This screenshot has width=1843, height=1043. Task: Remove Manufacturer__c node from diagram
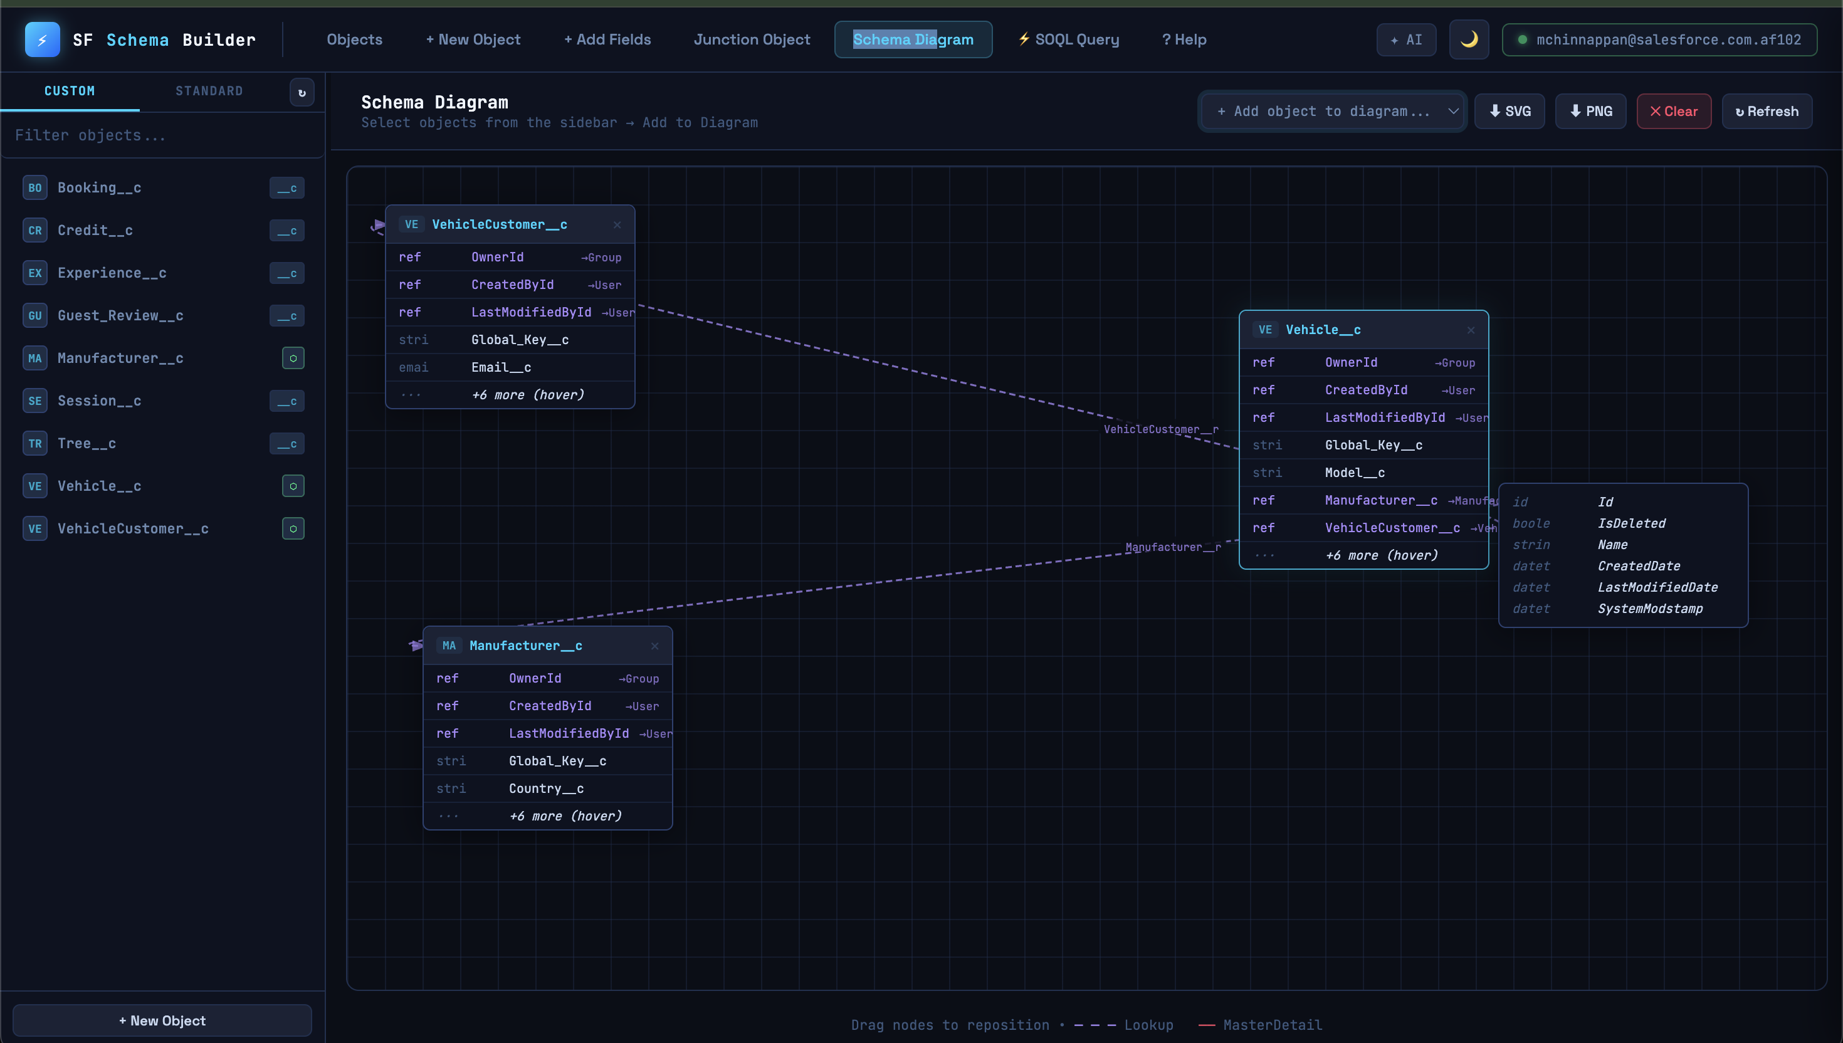pos(654,646)
